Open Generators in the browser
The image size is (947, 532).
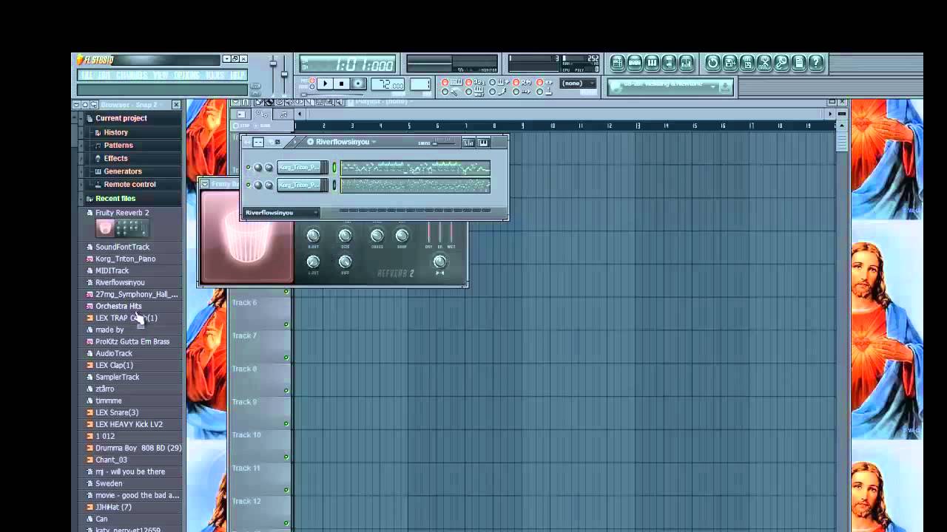123,171
